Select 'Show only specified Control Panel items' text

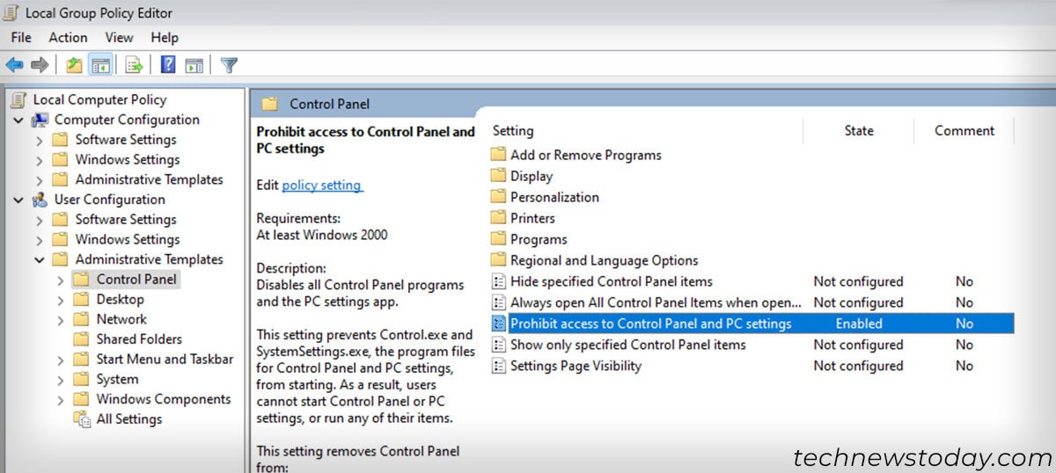(x=628, y=345)
